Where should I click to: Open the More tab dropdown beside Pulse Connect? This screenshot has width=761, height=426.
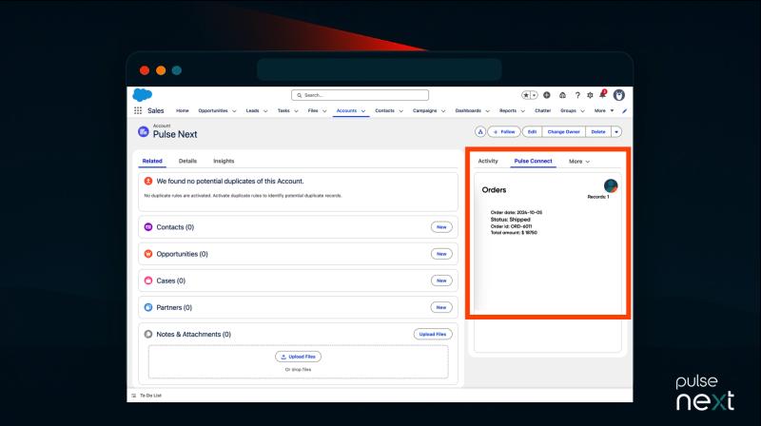pos(579,161)
